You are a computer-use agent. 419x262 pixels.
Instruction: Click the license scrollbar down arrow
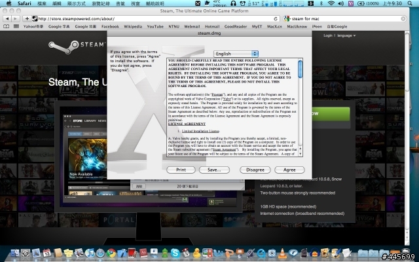tap(300, 154)
